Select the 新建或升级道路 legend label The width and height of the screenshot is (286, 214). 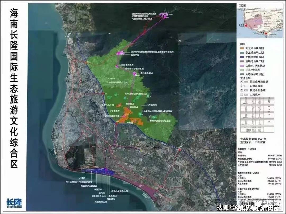pos(259,82)
